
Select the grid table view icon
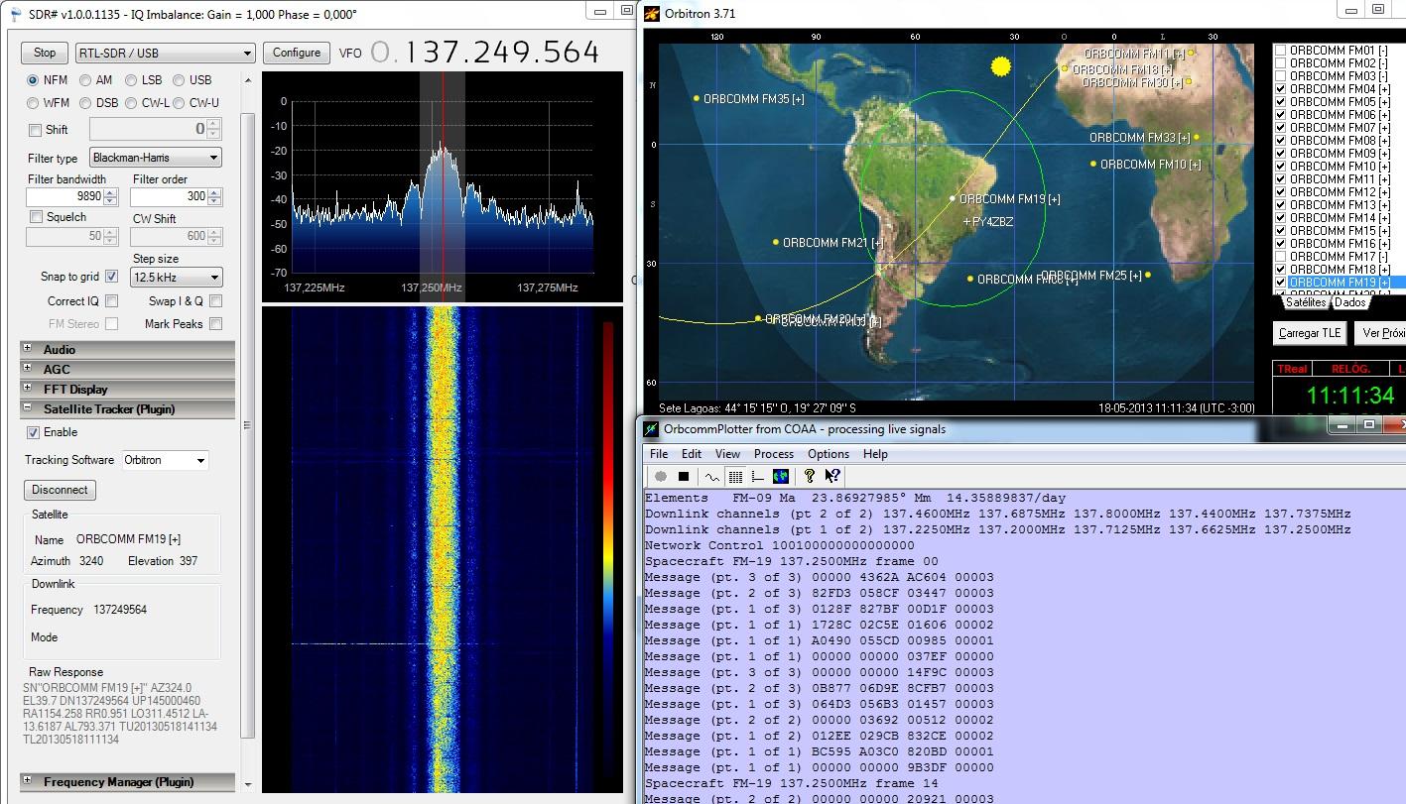(735, 477)
